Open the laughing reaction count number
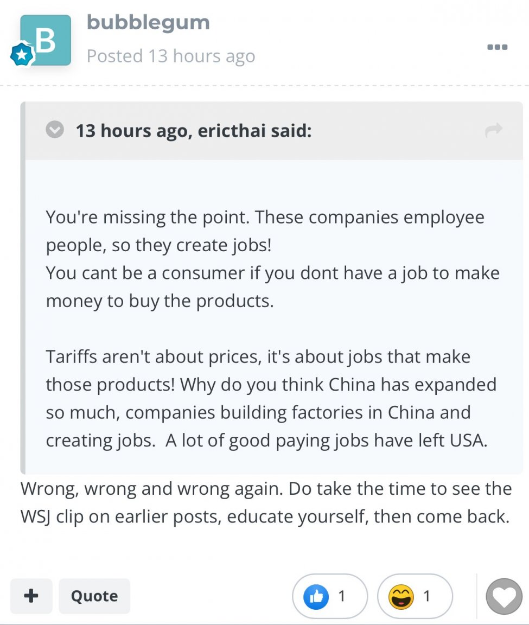529x625 pixels. tap(427, 597)
